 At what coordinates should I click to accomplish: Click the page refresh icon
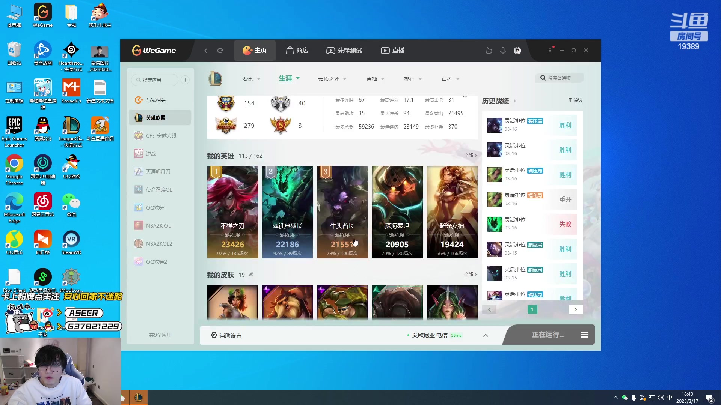coord(221,50)
